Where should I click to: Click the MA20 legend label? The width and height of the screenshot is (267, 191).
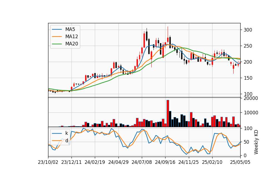click(71, 44)
